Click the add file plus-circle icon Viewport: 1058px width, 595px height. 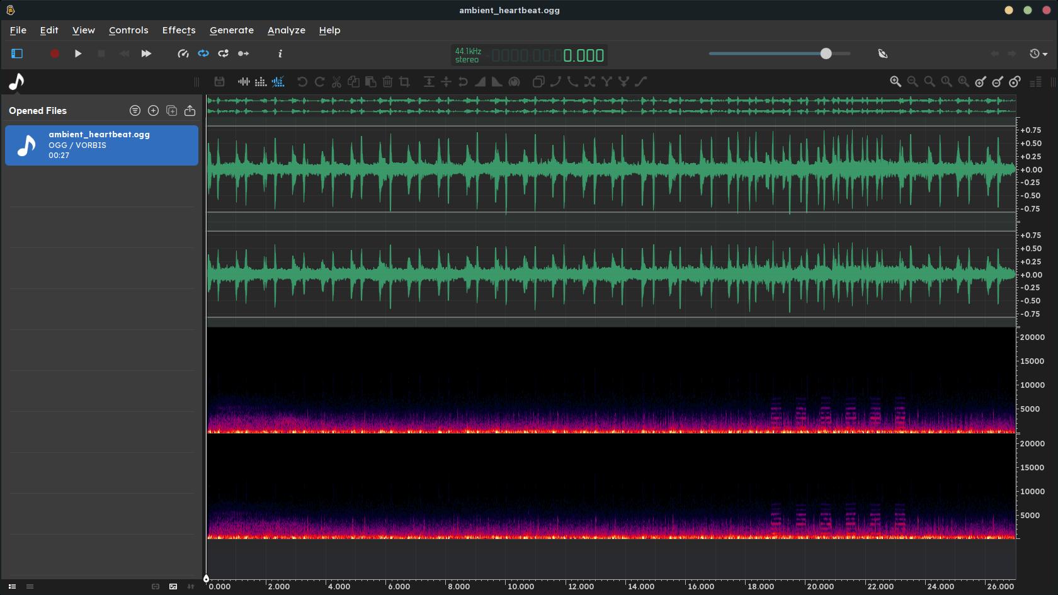pos(153,111)
